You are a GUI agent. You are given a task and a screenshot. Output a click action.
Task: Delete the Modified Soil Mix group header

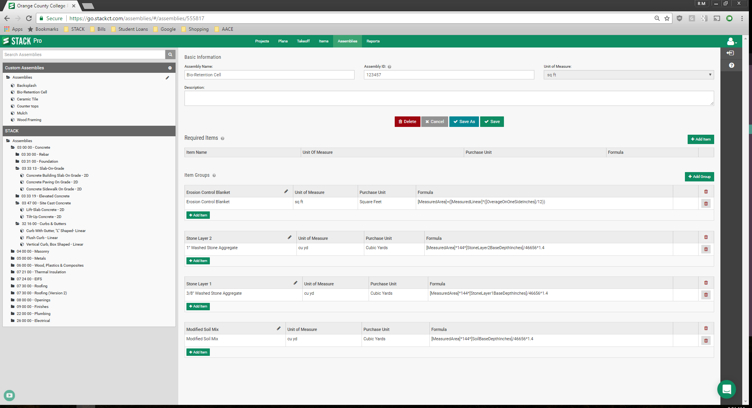pos(706,328)
